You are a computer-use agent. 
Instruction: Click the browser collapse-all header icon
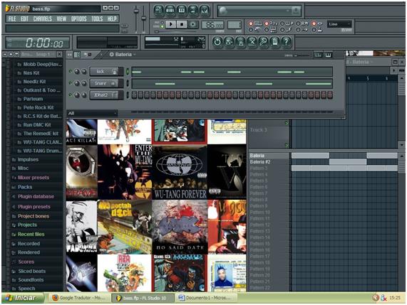[6, 54]
